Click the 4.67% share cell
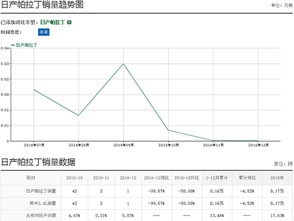 (x=75, y=215)
